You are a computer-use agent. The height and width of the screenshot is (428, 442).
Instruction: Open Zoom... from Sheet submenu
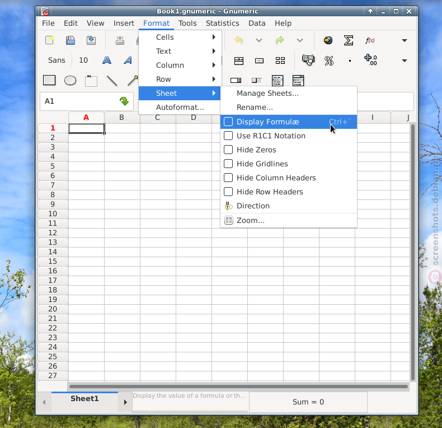289,221
